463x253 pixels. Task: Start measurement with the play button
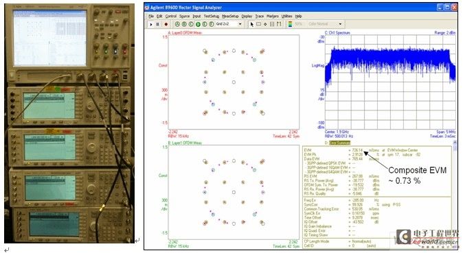click(x=151, y=24)
